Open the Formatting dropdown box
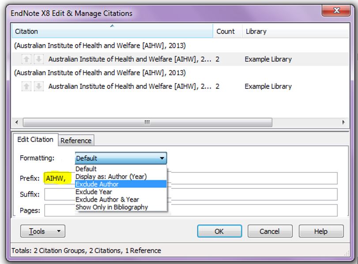The width and height of the screenshot is (358, 264). (121, 158)
